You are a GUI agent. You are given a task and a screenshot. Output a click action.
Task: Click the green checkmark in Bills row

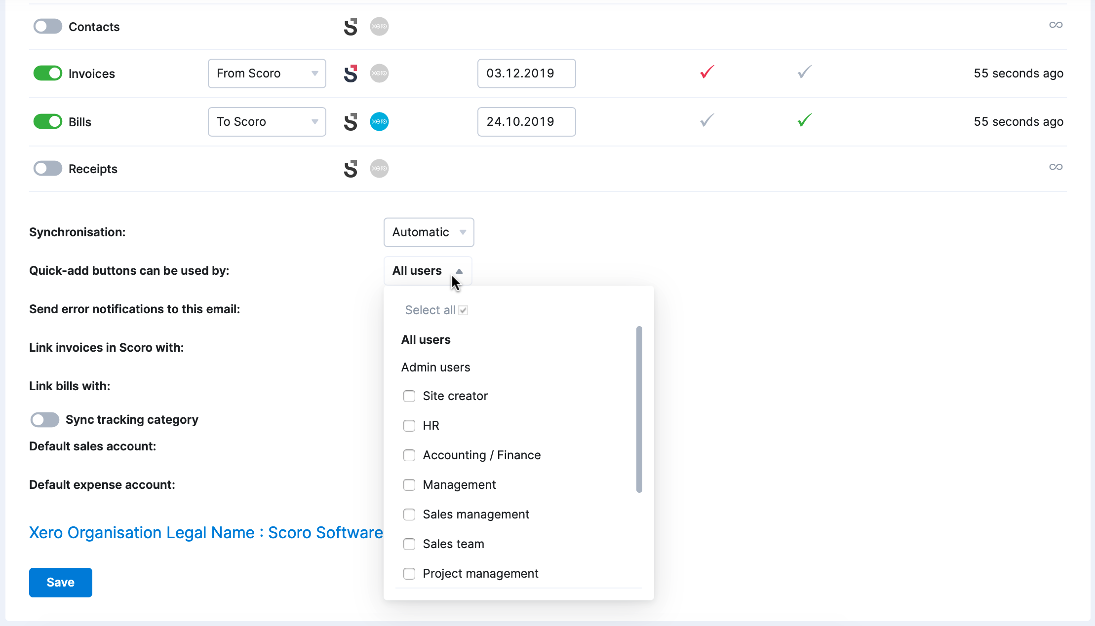pos(805,120)
